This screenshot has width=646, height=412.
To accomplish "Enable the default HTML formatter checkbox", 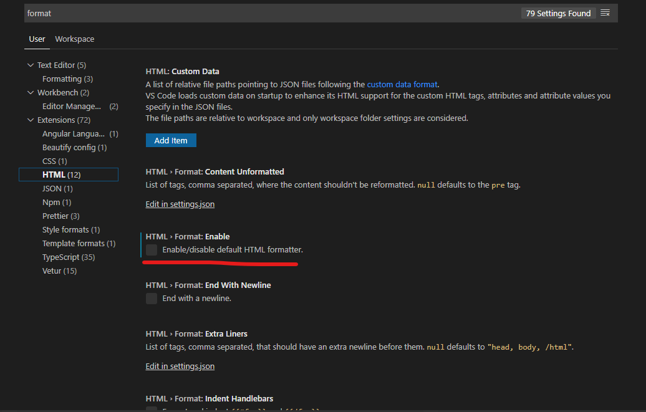I will [152, 249].
